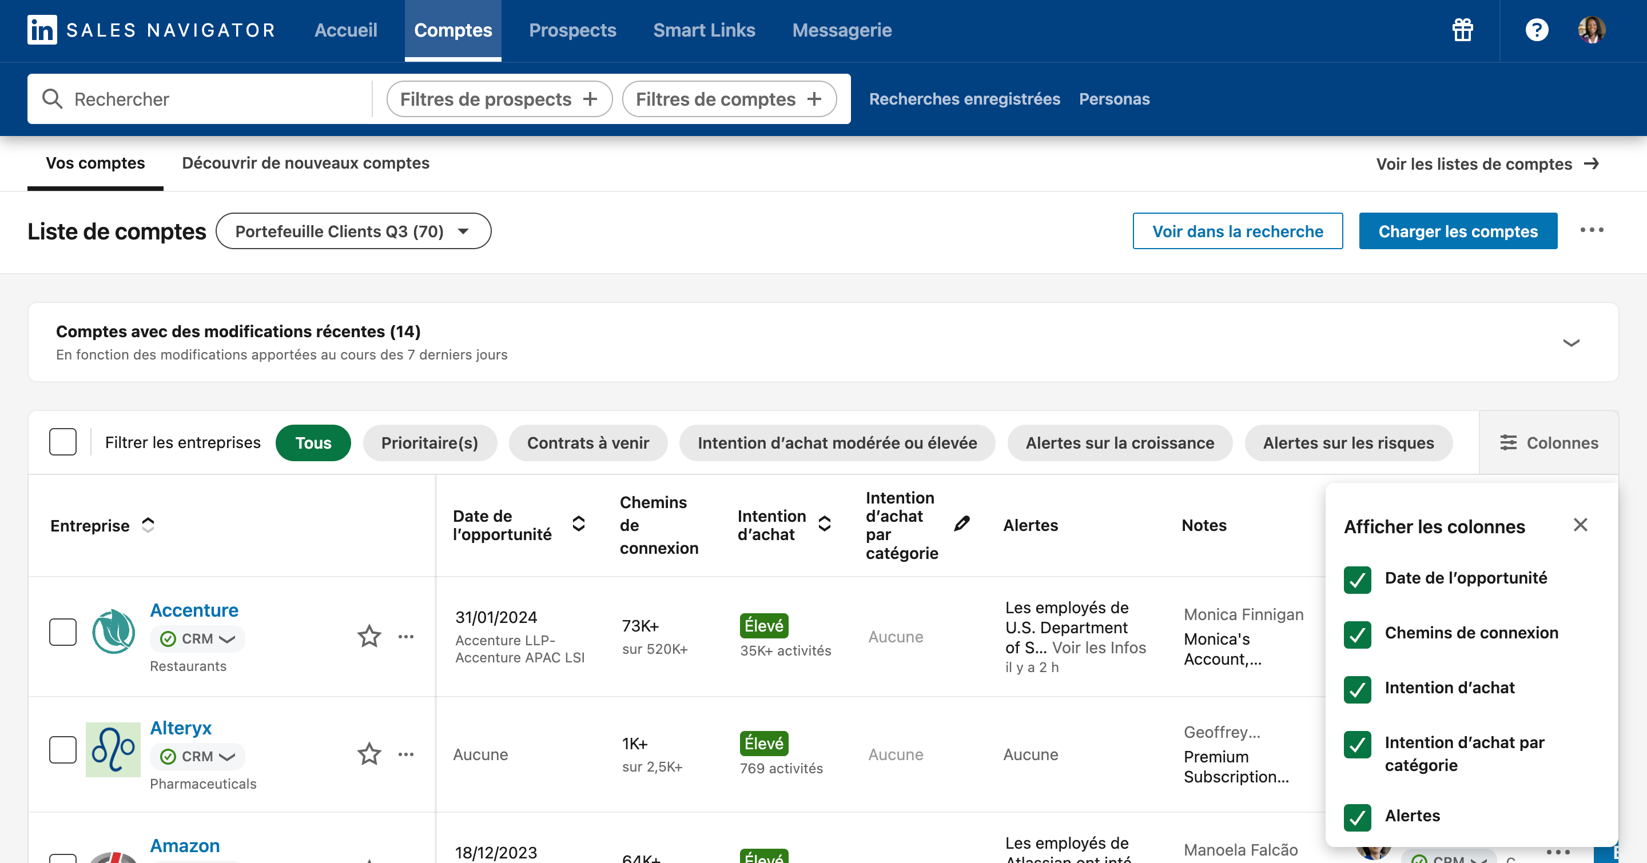The height and width of the screenshot is (863, 1647).
Task: Open the Alteryx account link
Action: click(x=180, y=728)
